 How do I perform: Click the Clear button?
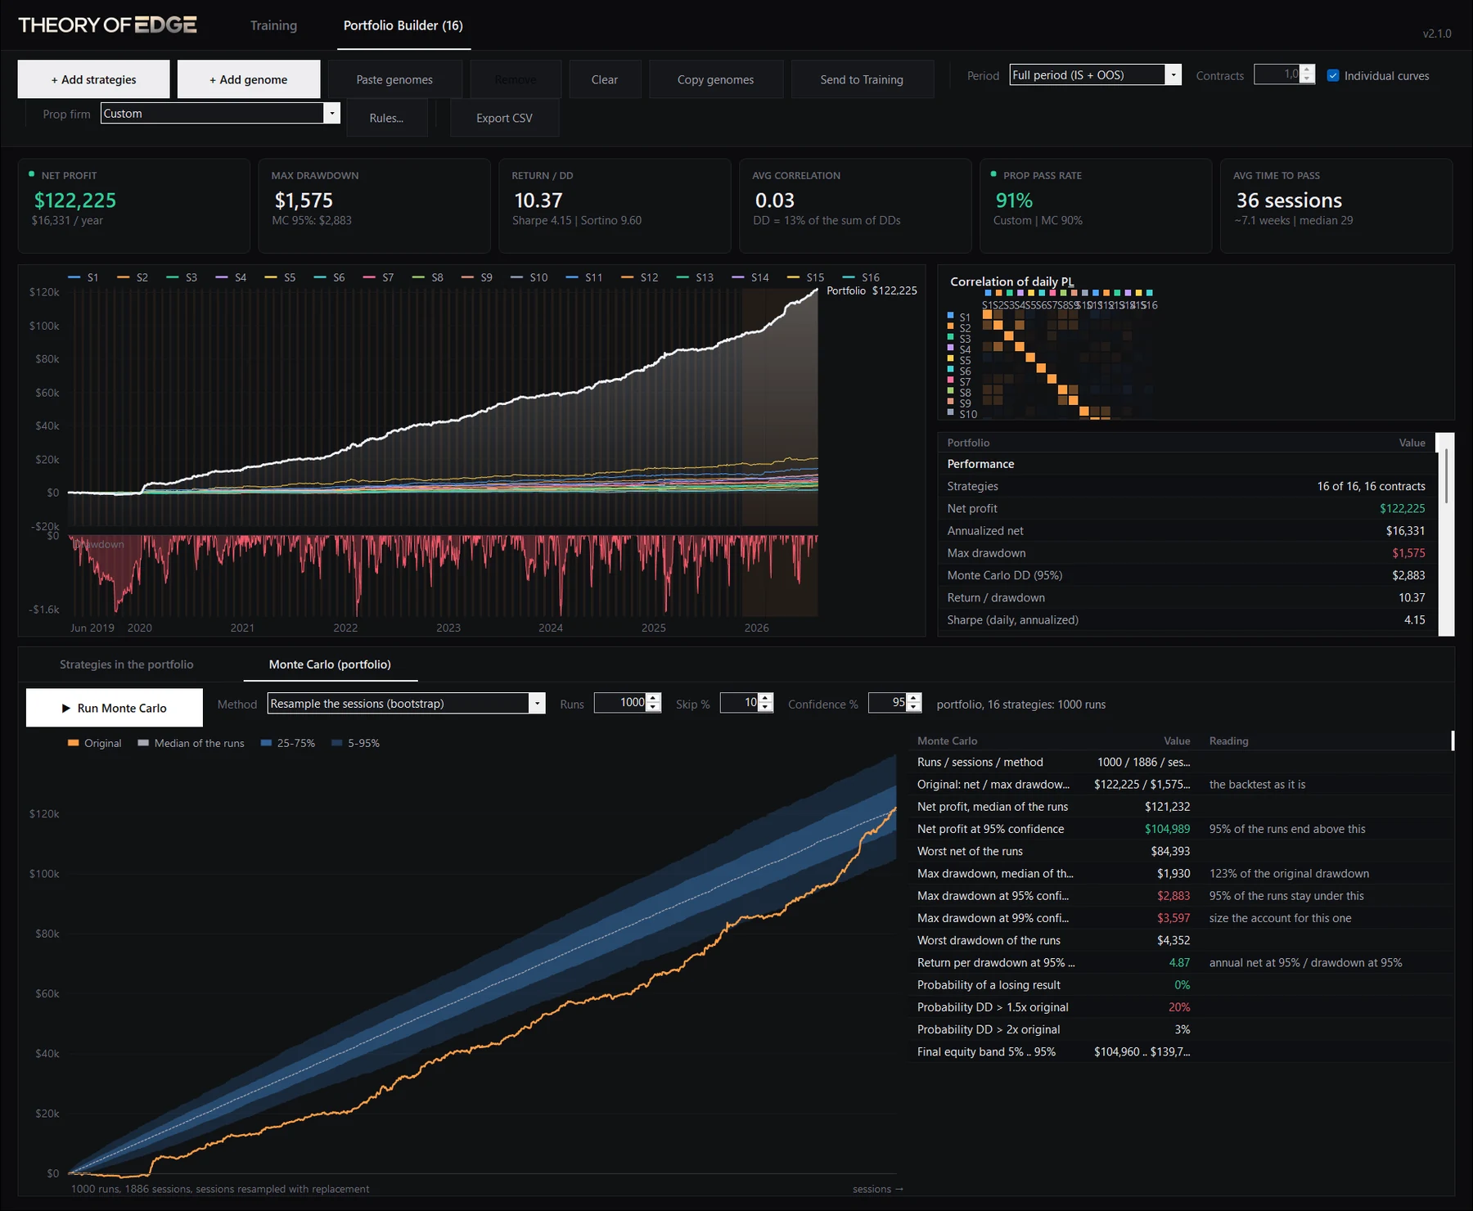click(x=605, y=79)
